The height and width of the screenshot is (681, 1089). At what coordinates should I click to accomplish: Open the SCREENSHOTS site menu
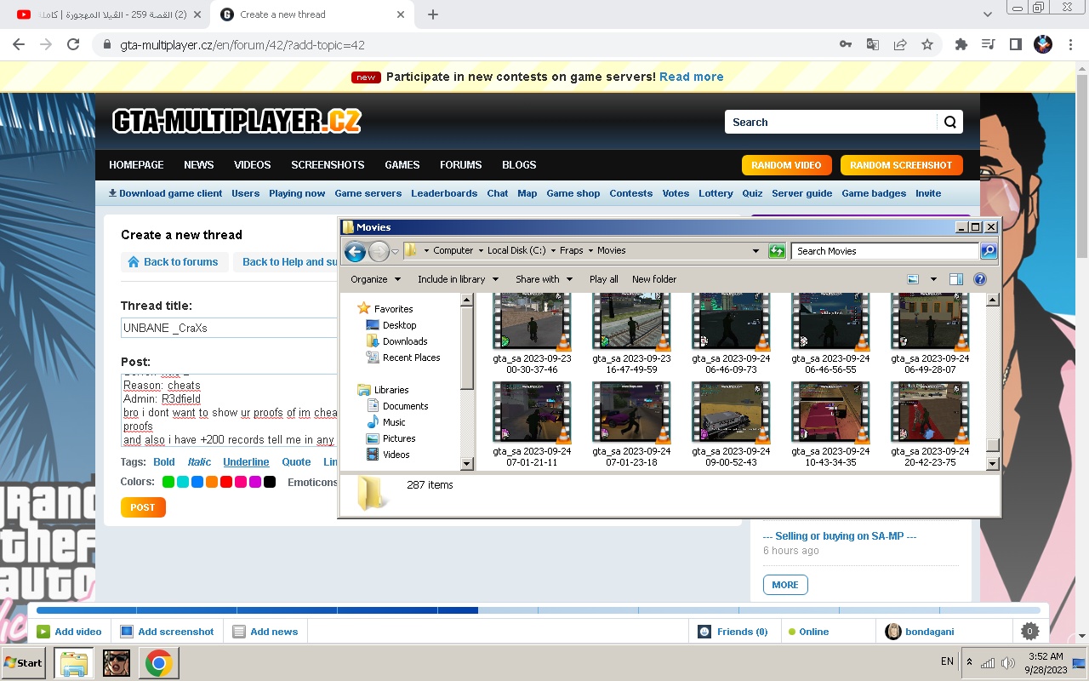328,164
